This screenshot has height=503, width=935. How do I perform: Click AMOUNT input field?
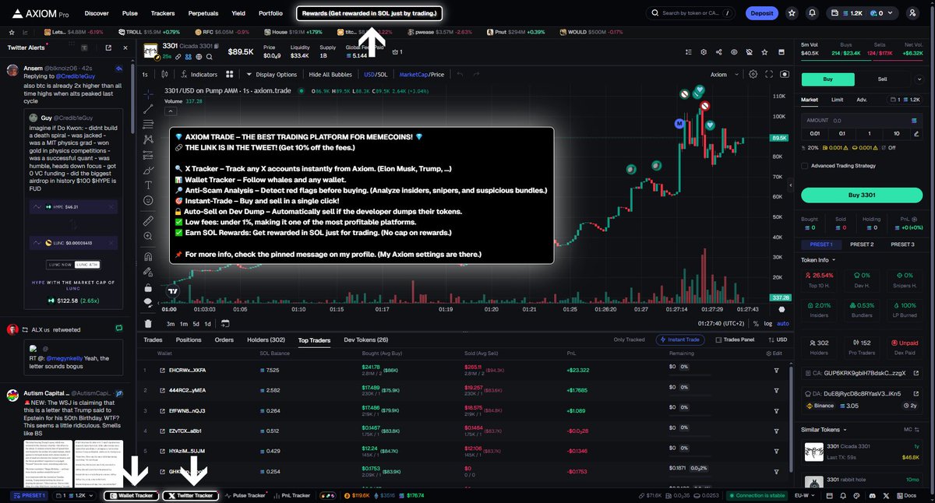(x=861, y=121)
